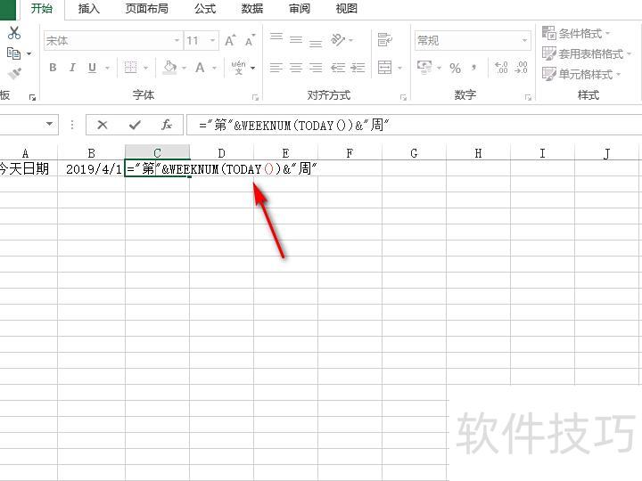Decrease indent
Image resolution: width=642 pixels, height=481 pixels.
(338, 68)
